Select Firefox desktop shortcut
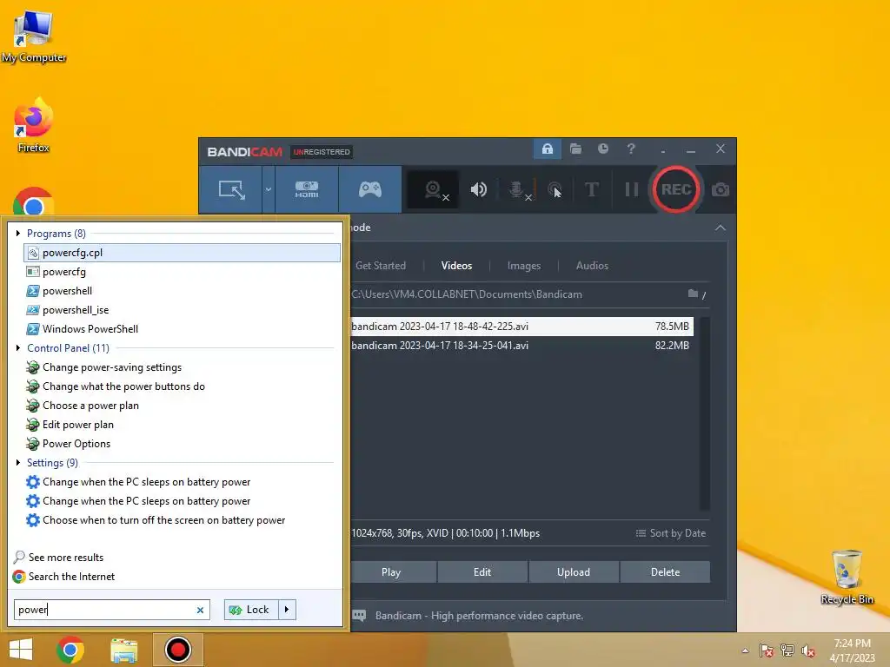 click(34, 125)
